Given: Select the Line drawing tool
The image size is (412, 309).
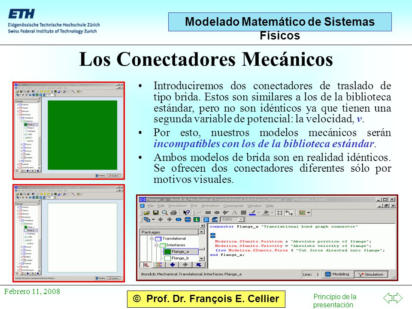Looking at the screenshot, I should (x=200, y=212).
